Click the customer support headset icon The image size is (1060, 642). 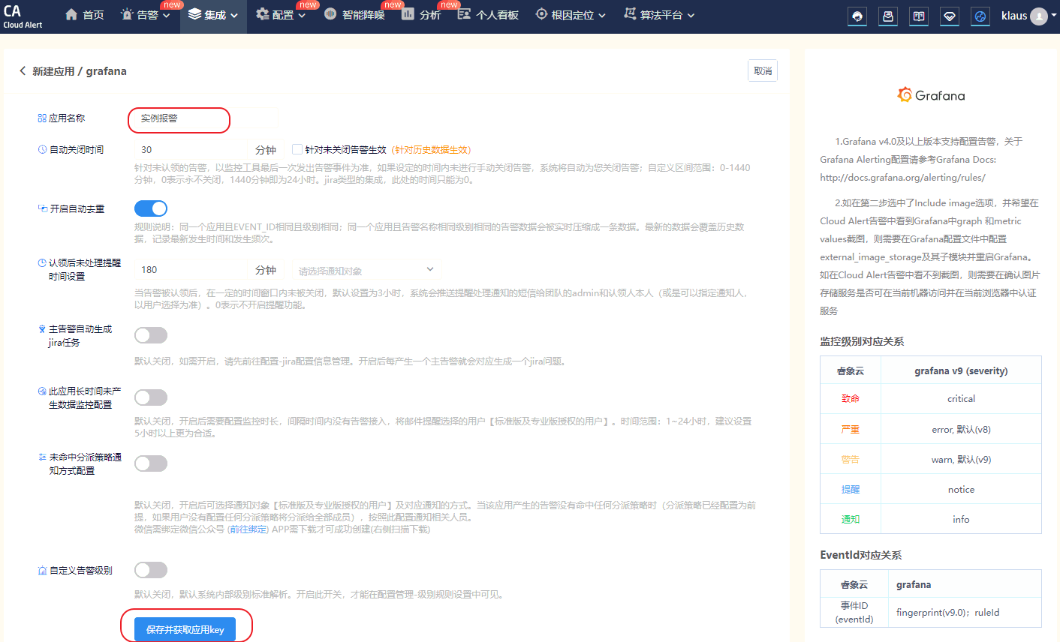[857, 16]
